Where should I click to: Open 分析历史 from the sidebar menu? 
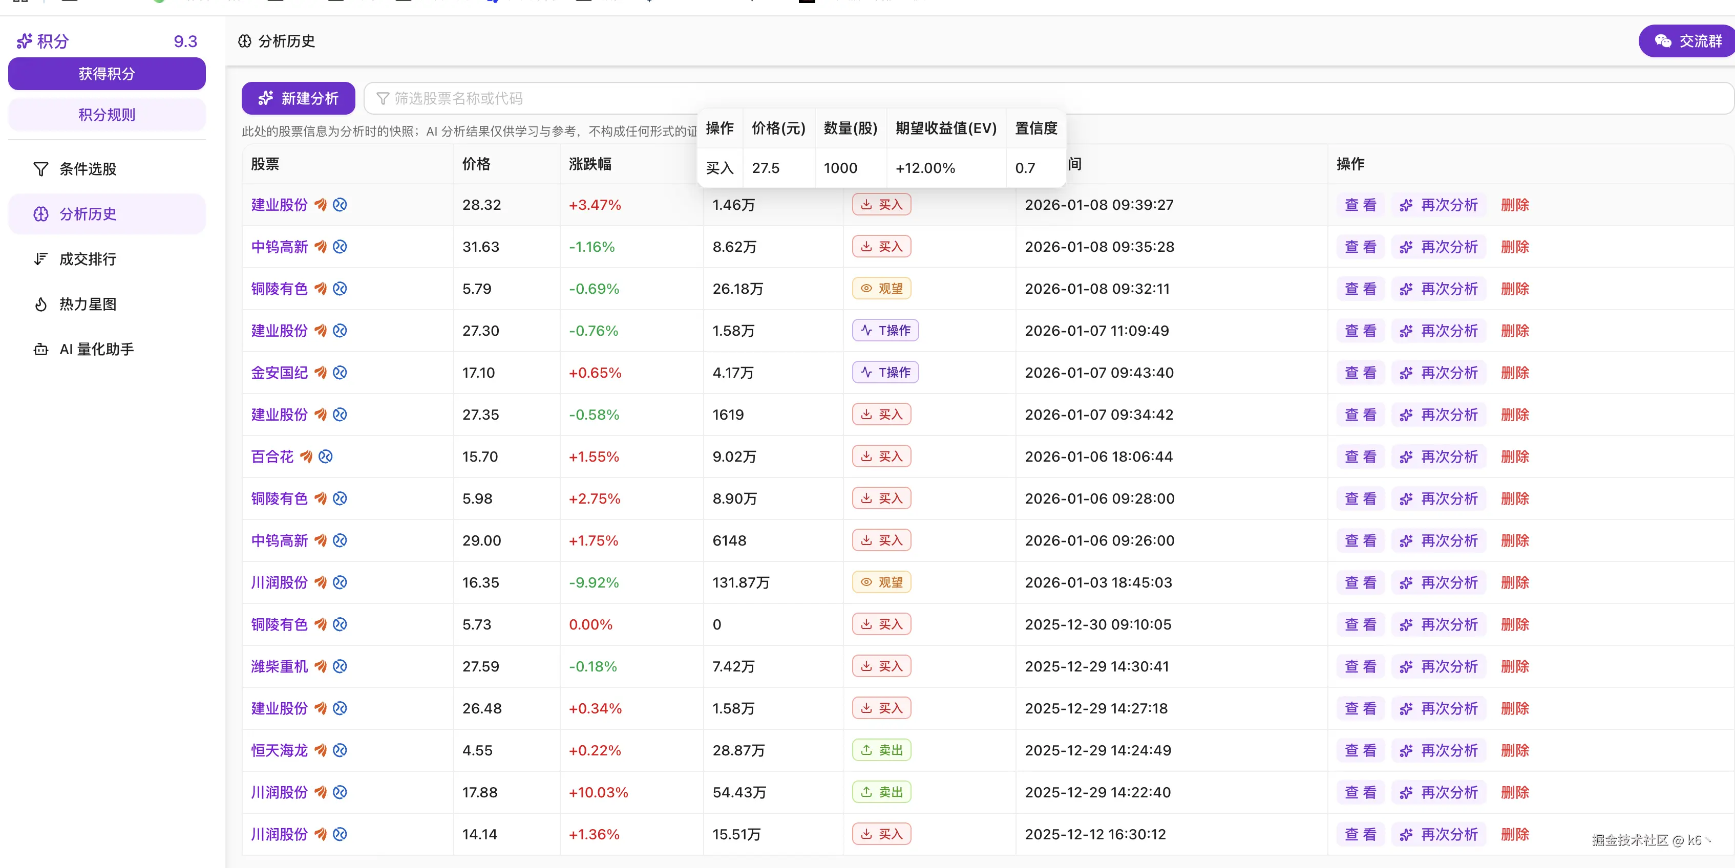[x=88, y=214]
